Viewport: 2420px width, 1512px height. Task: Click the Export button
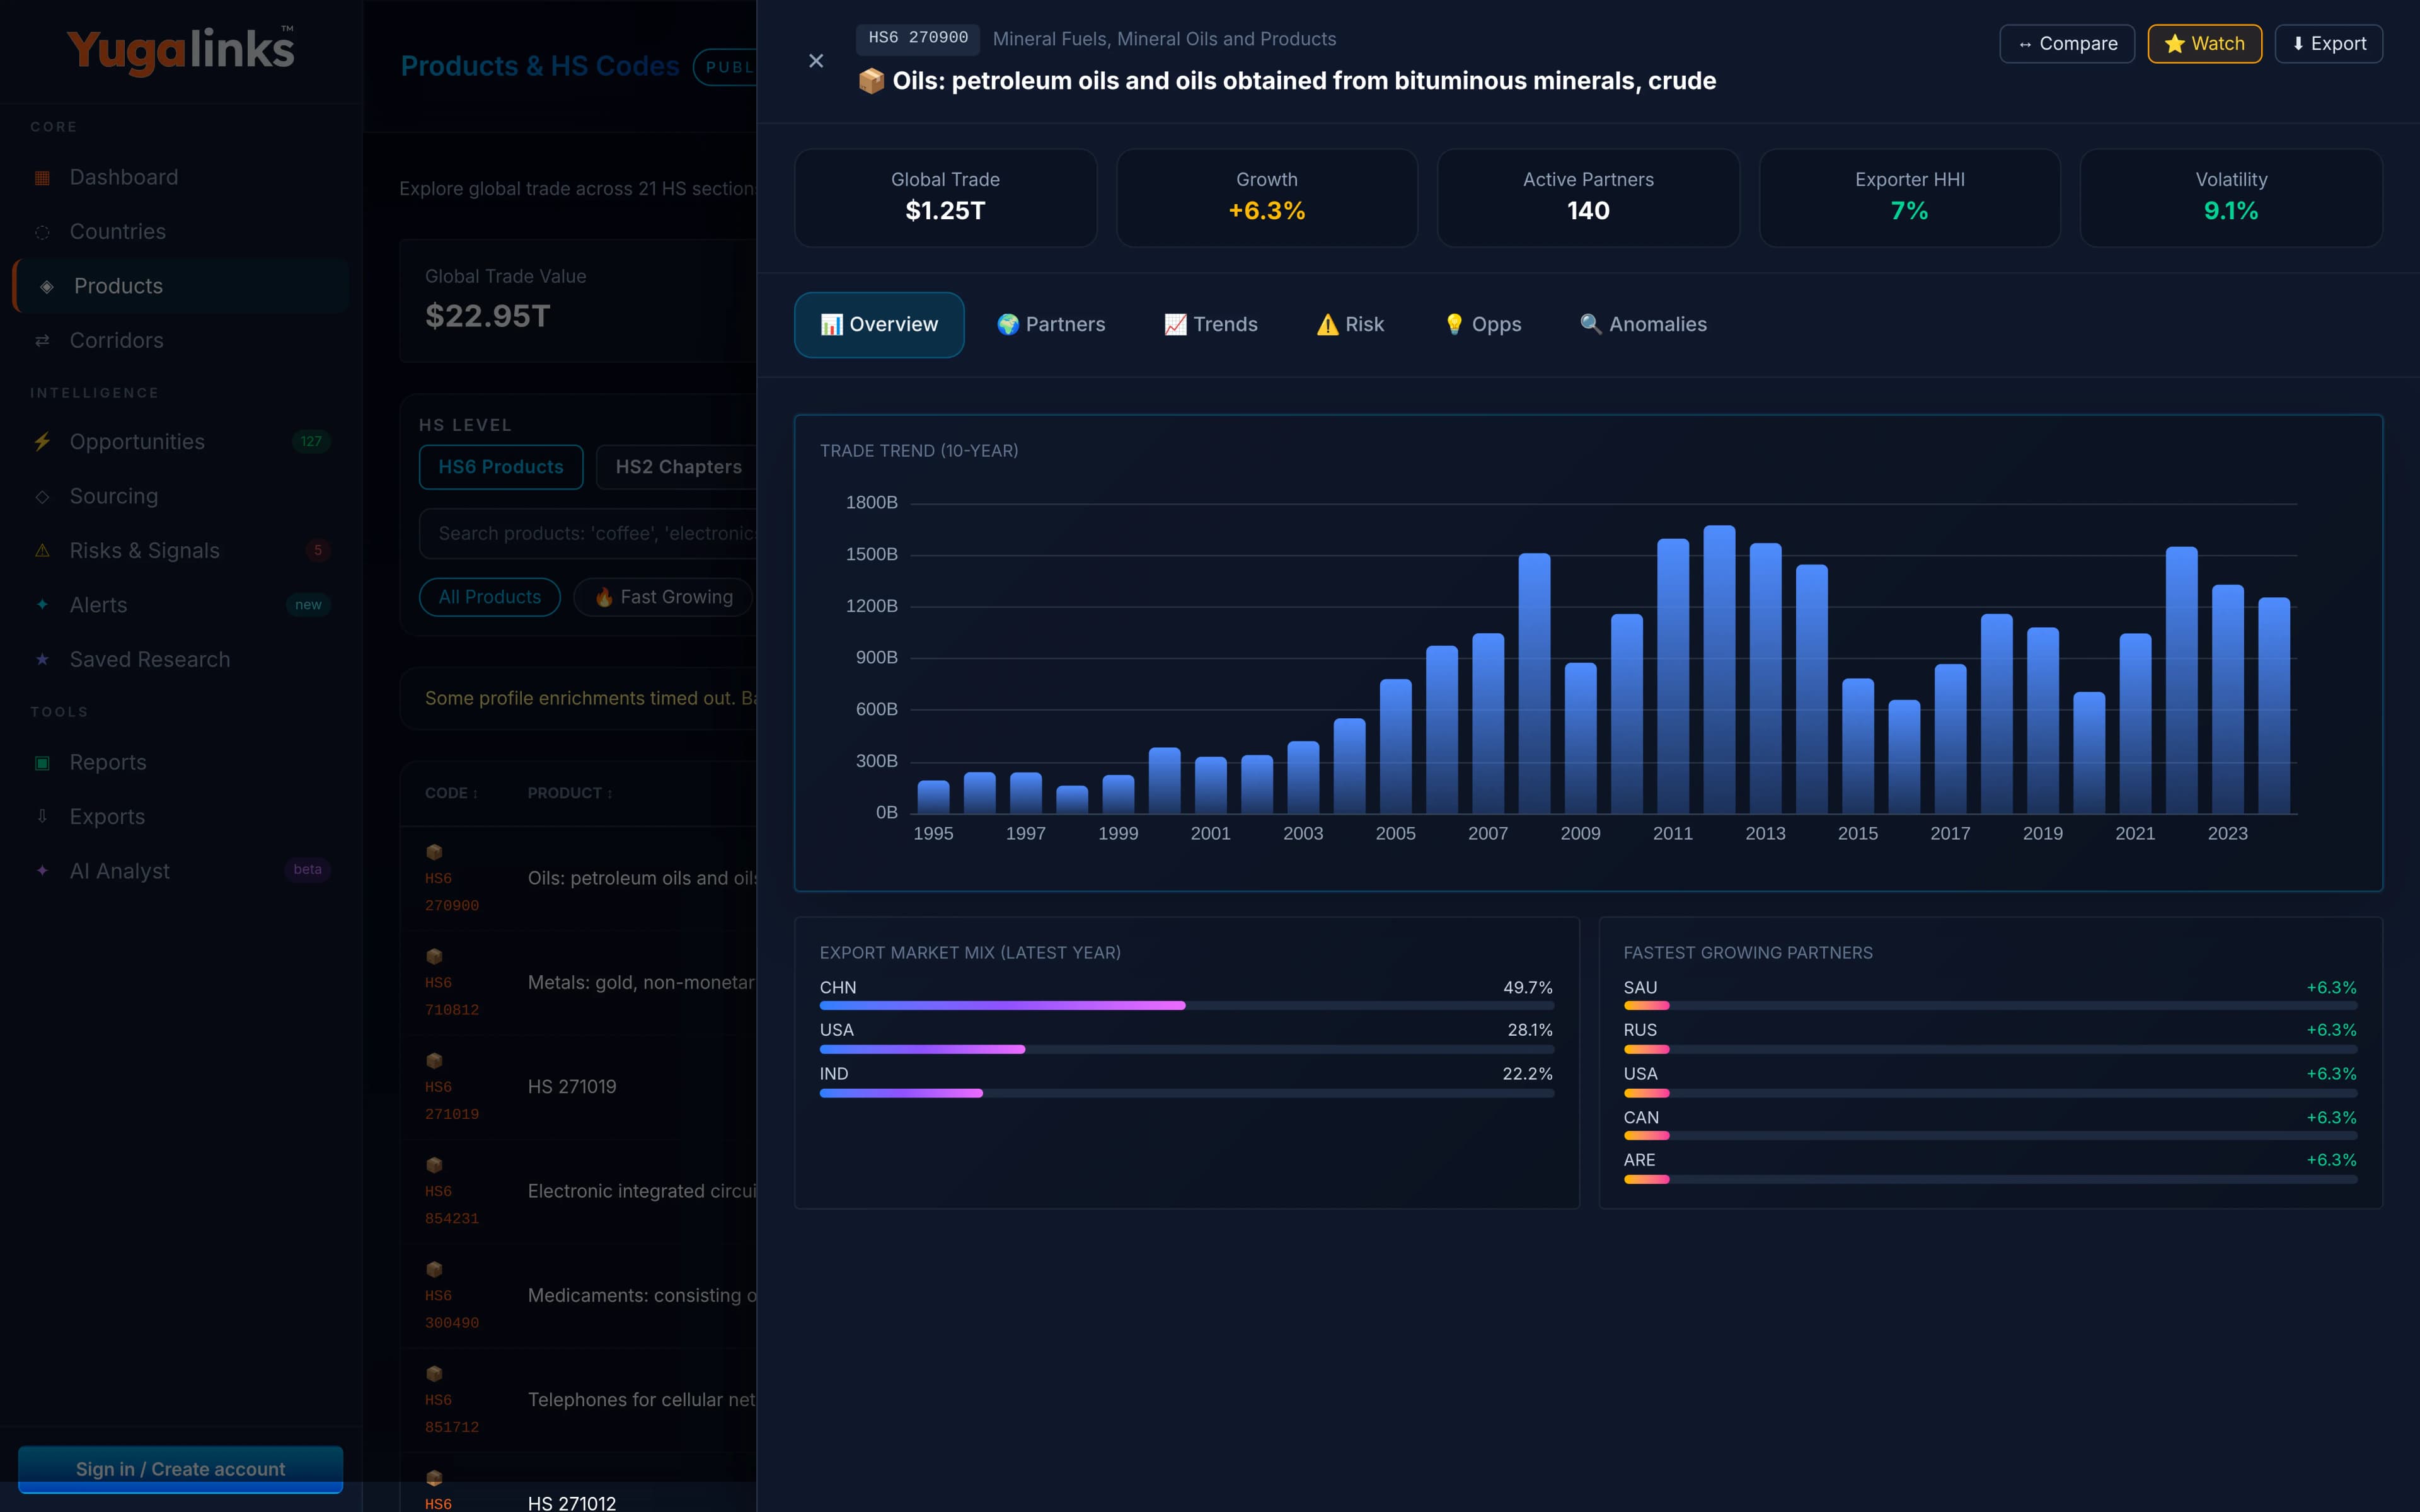[2329, 44]
